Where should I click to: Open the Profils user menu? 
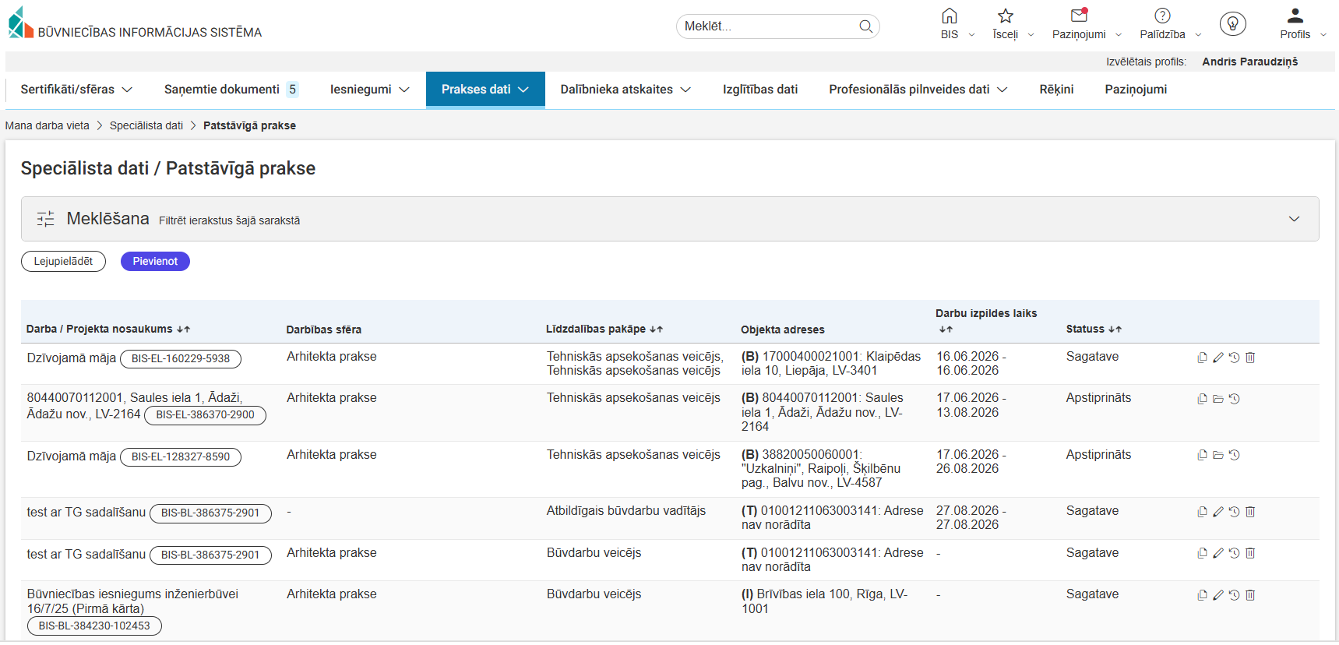tap(1302, 24)
